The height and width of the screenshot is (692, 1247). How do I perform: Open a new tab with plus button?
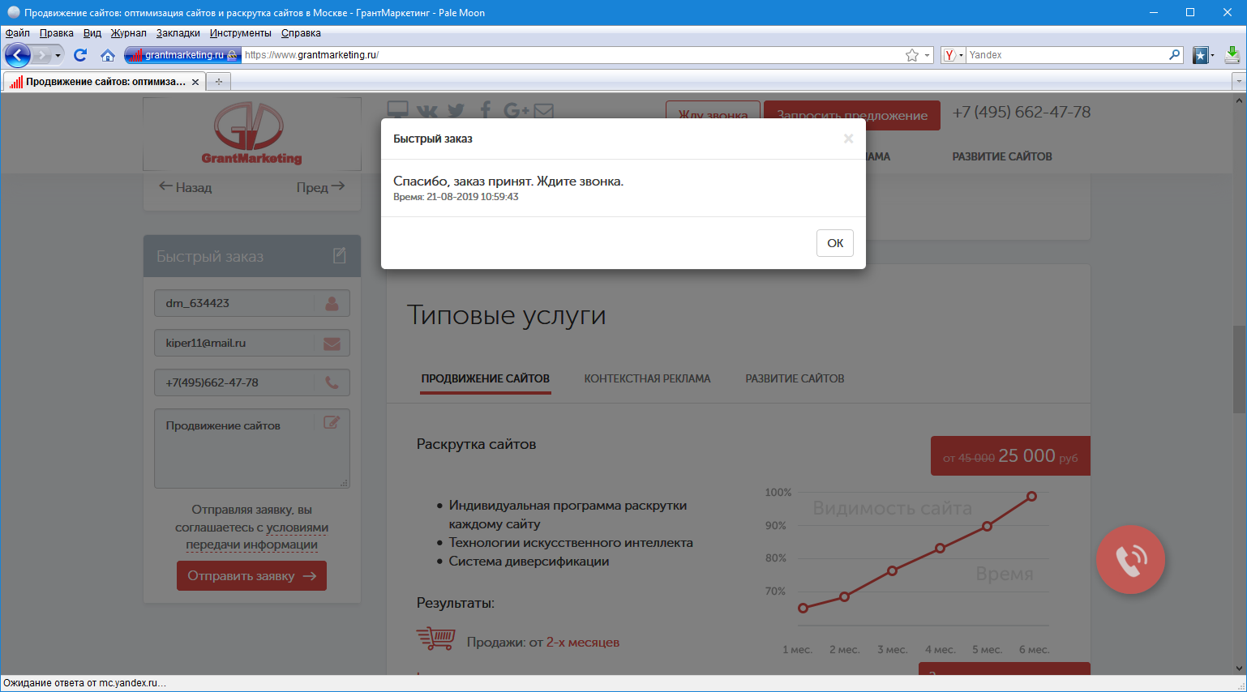[218, 82]
